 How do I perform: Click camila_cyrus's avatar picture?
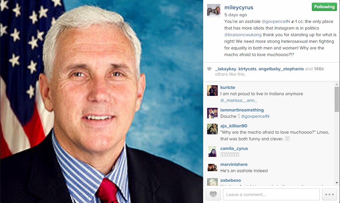coord(212,152)
